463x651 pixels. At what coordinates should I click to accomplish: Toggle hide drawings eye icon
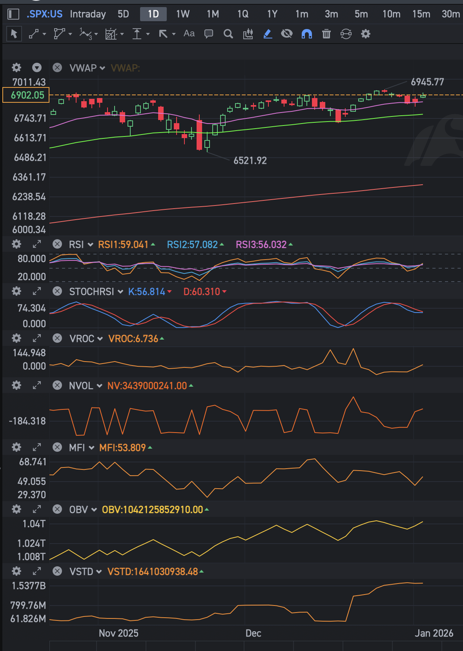(x=287, y=34)
